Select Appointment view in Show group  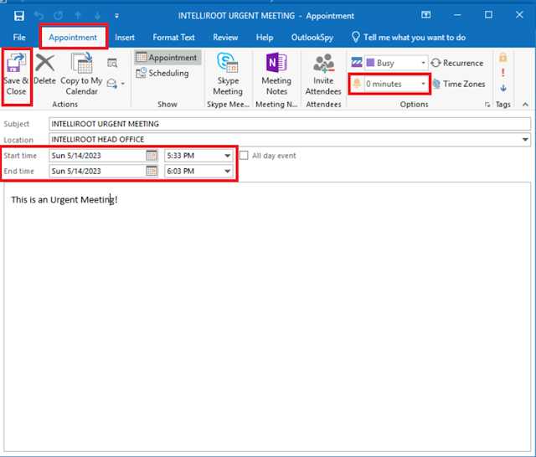click(x=167, y=58)
